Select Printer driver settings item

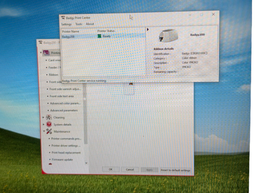click(66, 146)
